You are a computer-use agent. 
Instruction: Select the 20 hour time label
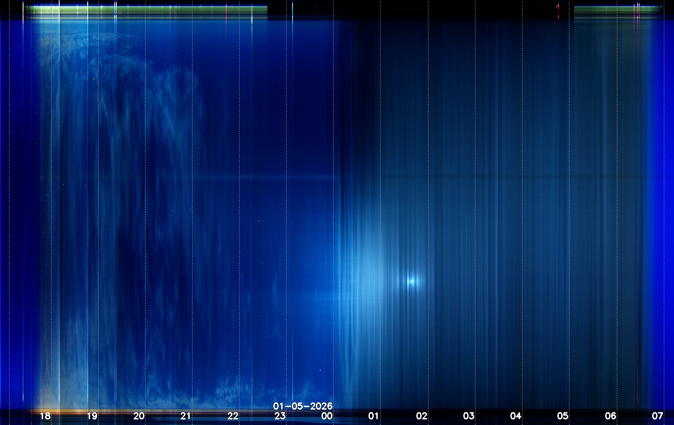pyautogui.click(x=139, y=416)
